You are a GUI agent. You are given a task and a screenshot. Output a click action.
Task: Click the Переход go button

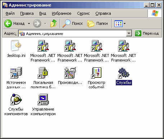147,33
